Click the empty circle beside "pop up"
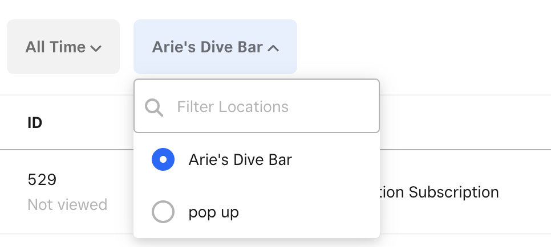The width and height of the screenshot is (551, 247). coord(163,212)
